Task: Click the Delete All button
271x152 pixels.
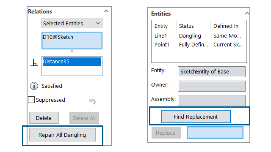Action: pos(84,118)
